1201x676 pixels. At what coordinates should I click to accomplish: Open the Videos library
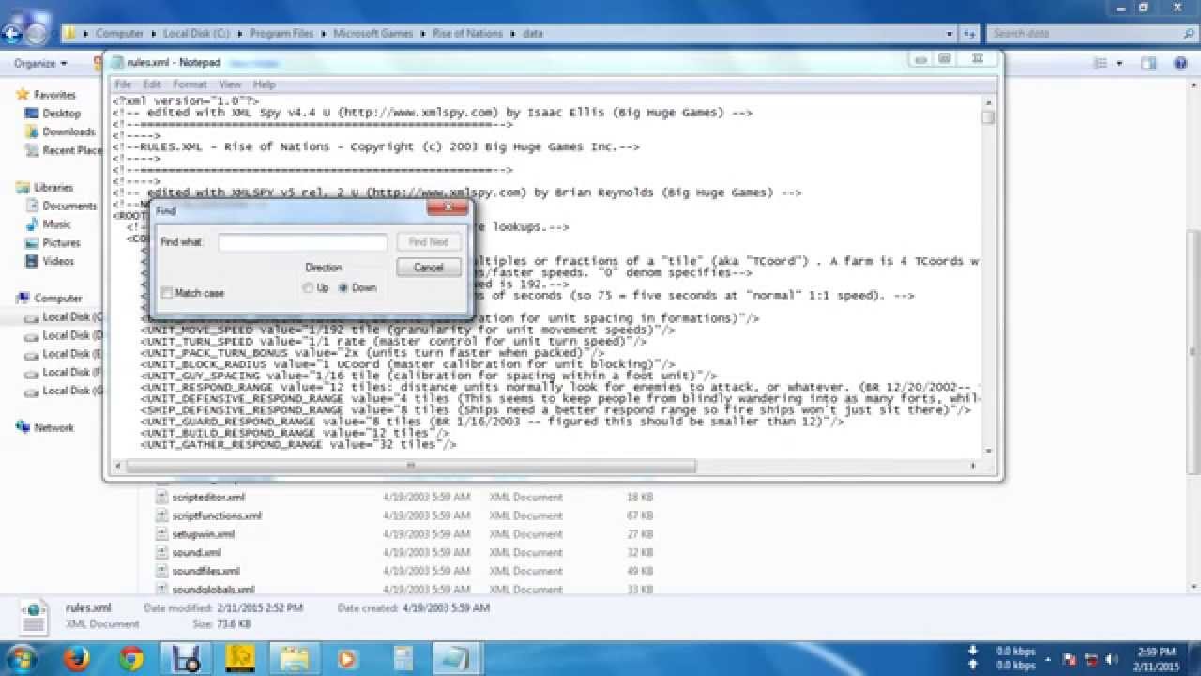coord(58,262)
